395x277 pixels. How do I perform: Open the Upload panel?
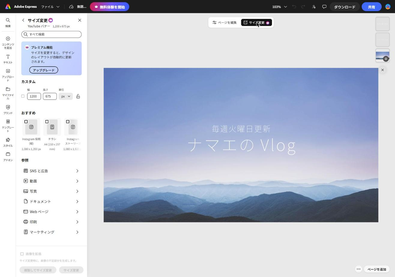click(x=8, y=75)
